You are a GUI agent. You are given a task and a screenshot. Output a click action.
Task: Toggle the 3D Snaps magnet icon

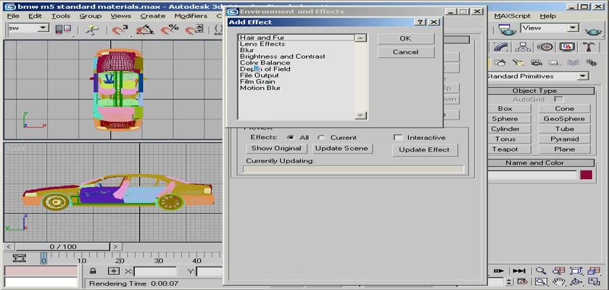coord(120,30)
